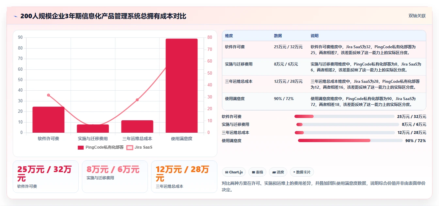
Task: Click the 三年运维总成本 bar in chart
Action: click(x=137, y=126)
